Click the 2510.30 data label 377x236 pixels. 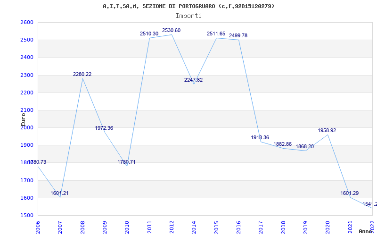pyautogui.click(x=149, y=34)
